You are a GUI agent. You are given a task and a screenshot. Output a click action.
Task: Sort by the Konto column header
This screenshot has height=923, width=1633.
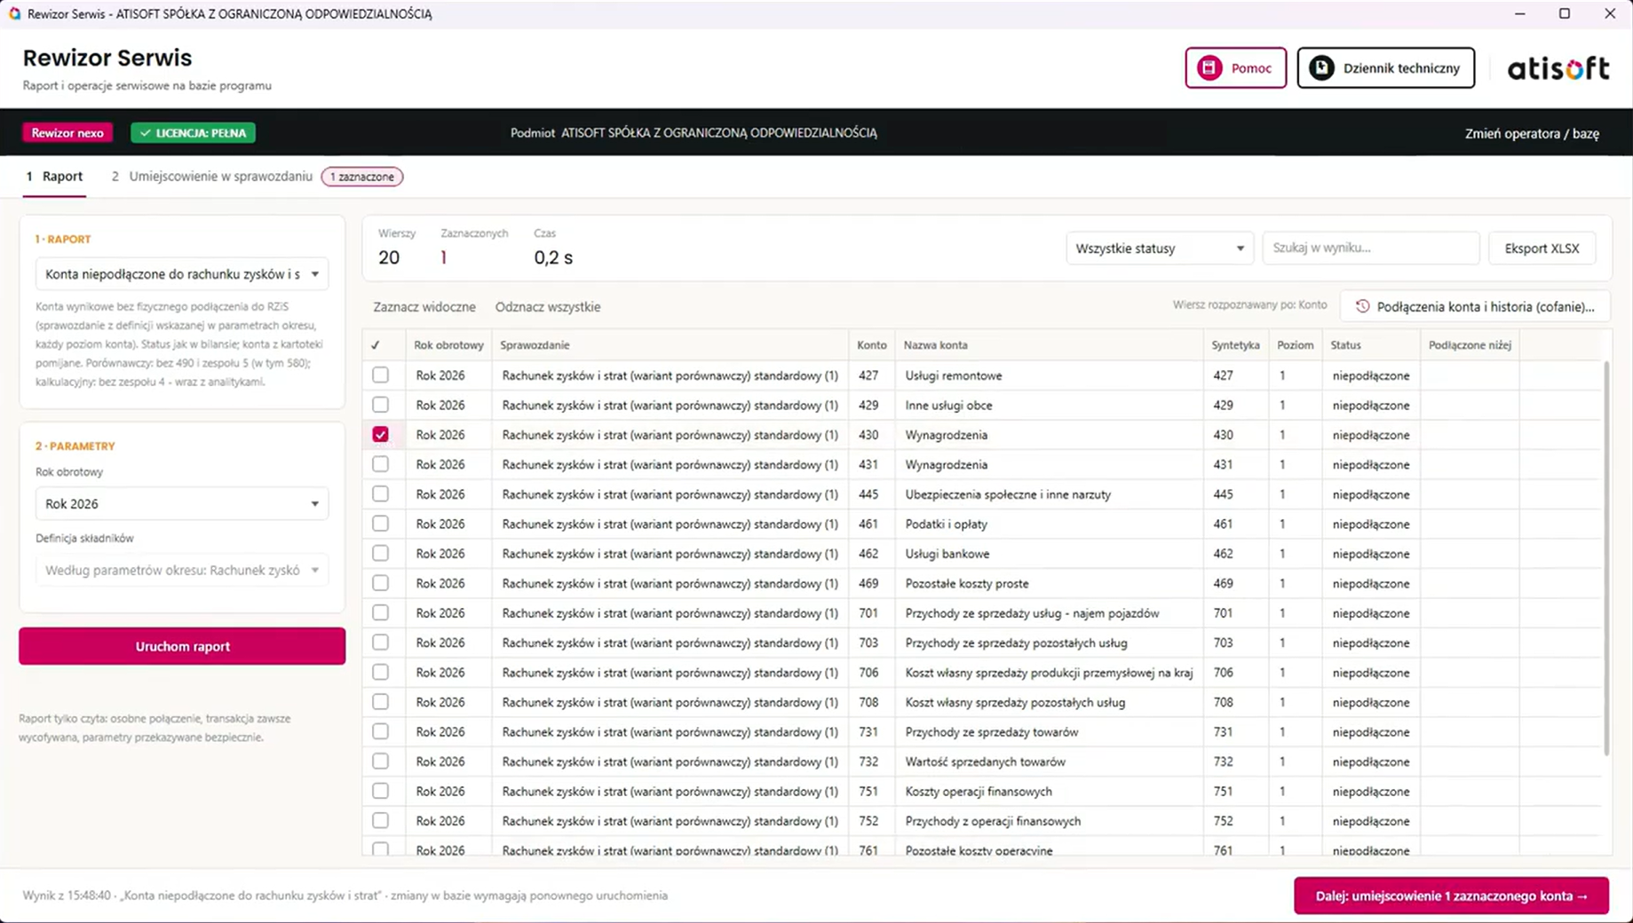pos(871,344)
